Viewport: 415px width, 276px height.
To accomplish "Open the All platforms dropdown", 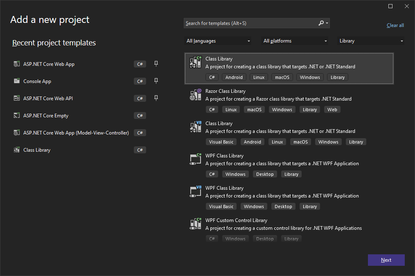I will pyautogui.click(x=295, y=41).
